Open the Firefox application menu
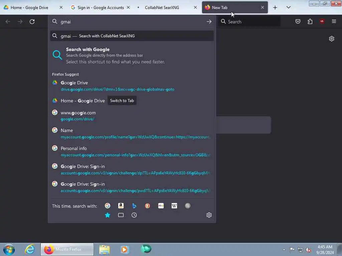The width and height of the screenshot is (342, 256). [x=334, y=21]
